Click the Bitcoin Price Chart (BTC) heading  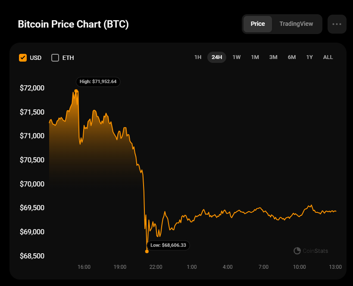[73, 25]
